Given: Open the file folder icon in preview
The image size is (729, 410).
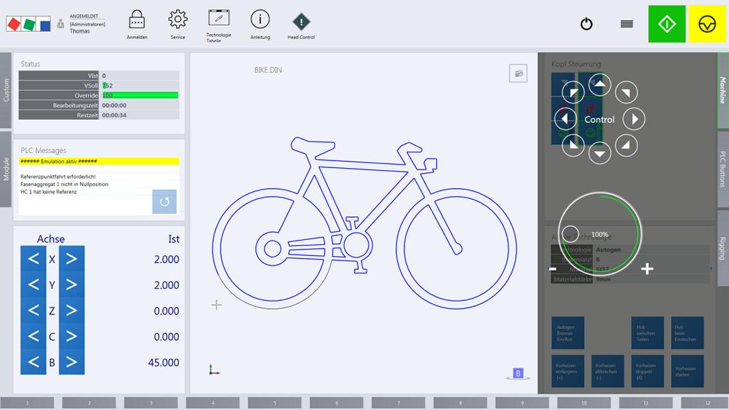Looking at the screenshot, I should (x=518, y=73).
